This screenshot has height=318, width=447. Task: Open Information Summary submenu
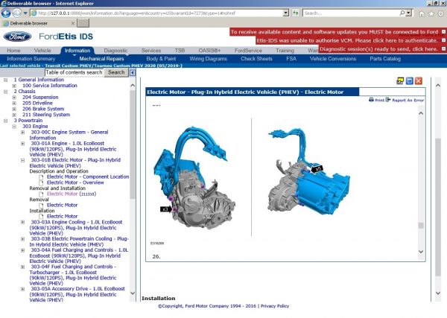tap(31, 59)
